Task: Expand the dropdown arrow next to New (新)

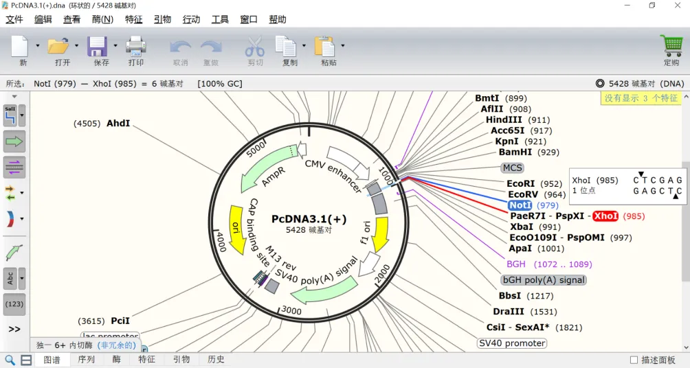Action: tap(38, 46)
